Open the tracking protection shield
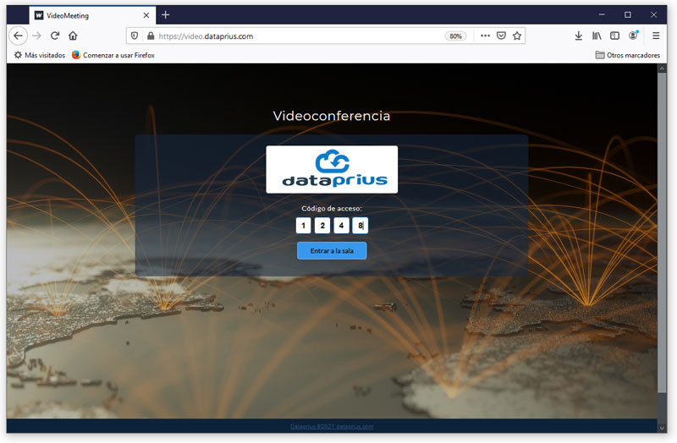Screen dimensions: 677x443 click(135, 36)
